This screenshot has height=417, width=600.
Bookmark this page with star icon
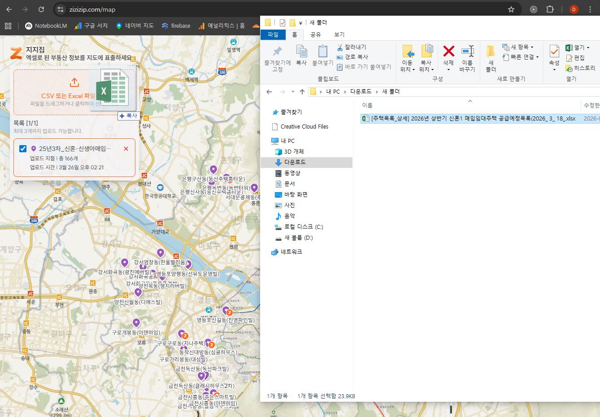tap(511, 9)
